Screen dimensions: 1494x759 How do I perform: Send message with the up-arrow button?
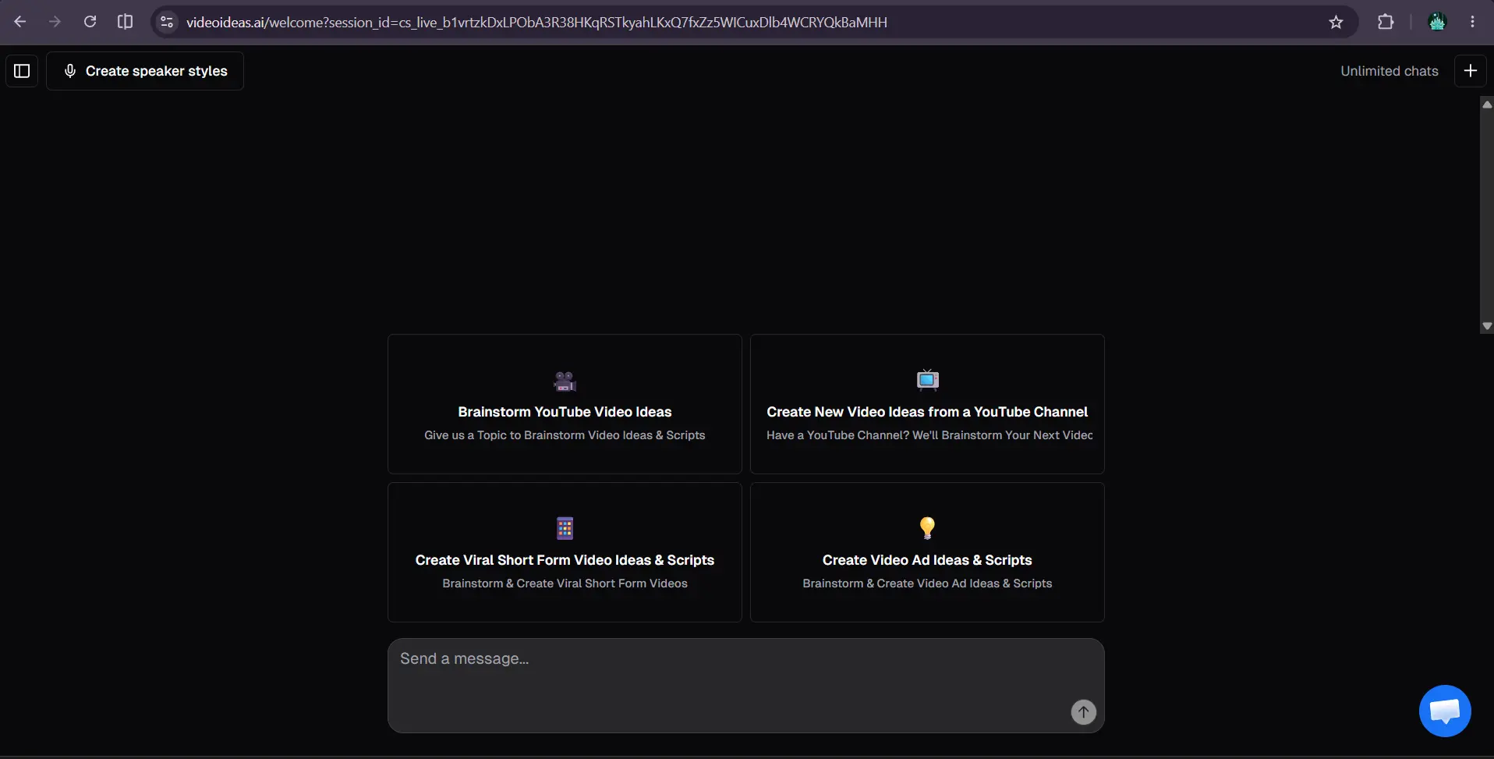pyautogui.click(x=1083, y=712)
